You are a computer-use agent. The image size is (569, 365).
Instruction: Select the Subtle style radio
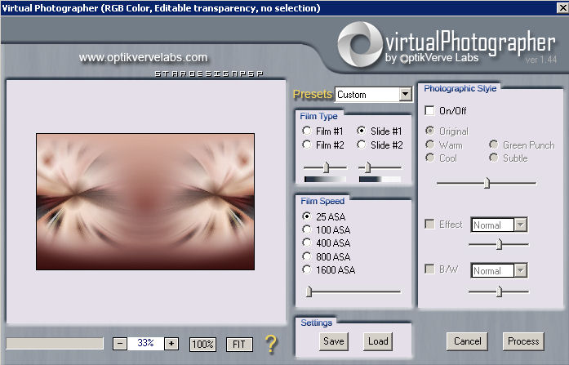click(x=494, y=158)
